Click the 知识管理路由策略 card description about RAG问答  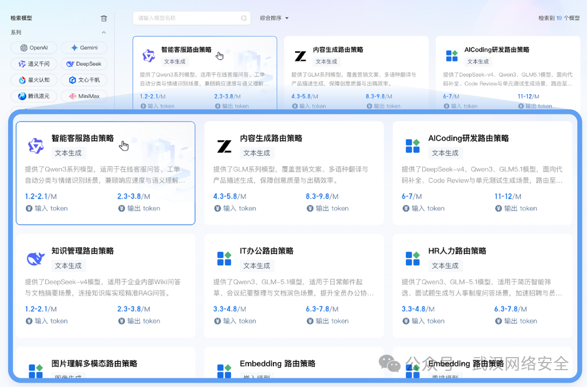(103, 288)
